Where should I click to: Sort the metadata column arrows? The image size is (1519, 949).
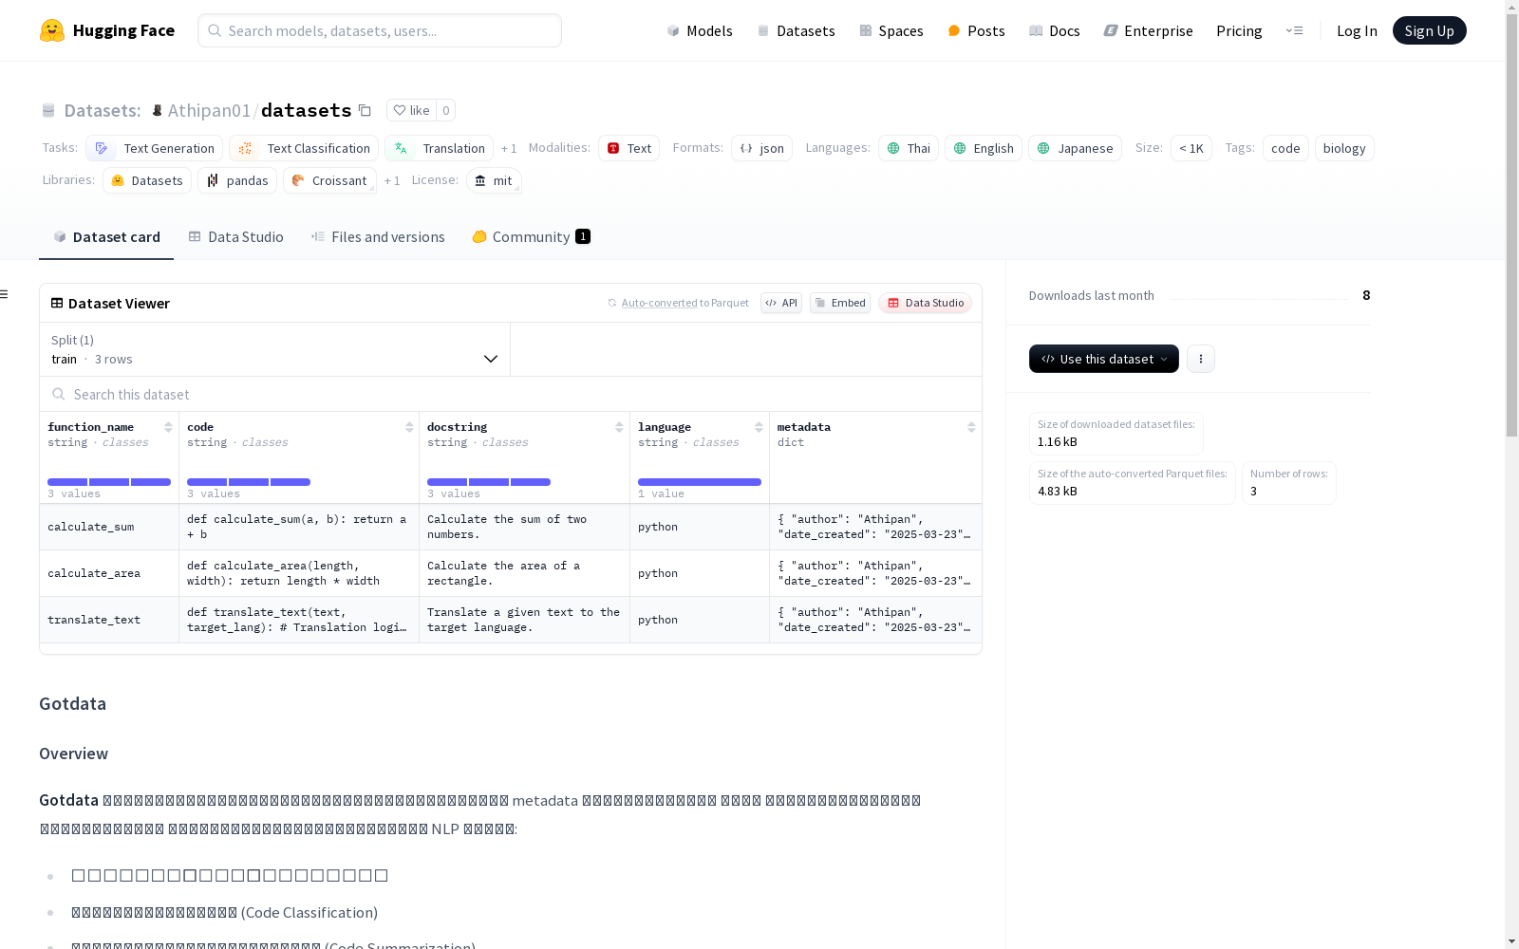point(971,427)
